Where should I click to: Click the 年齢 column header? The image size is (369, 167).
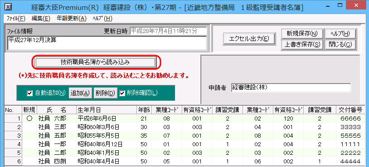[x=144, y=110]
